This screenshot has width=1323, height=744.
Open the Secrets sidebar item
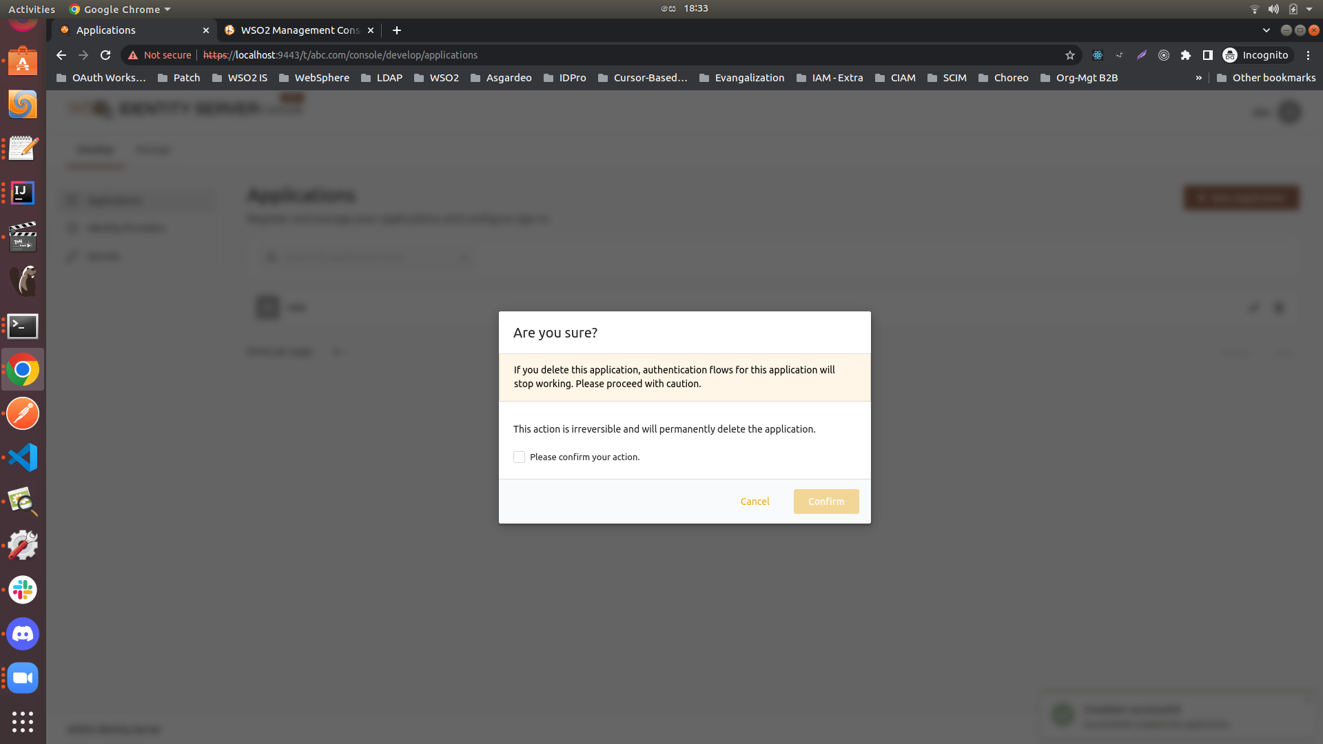[103, 256]
